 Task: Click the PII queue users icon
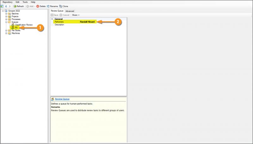click(x=13, y=28)
